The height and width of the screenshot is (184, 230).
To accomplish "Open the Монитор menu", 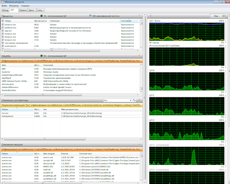I will point(14,6).
